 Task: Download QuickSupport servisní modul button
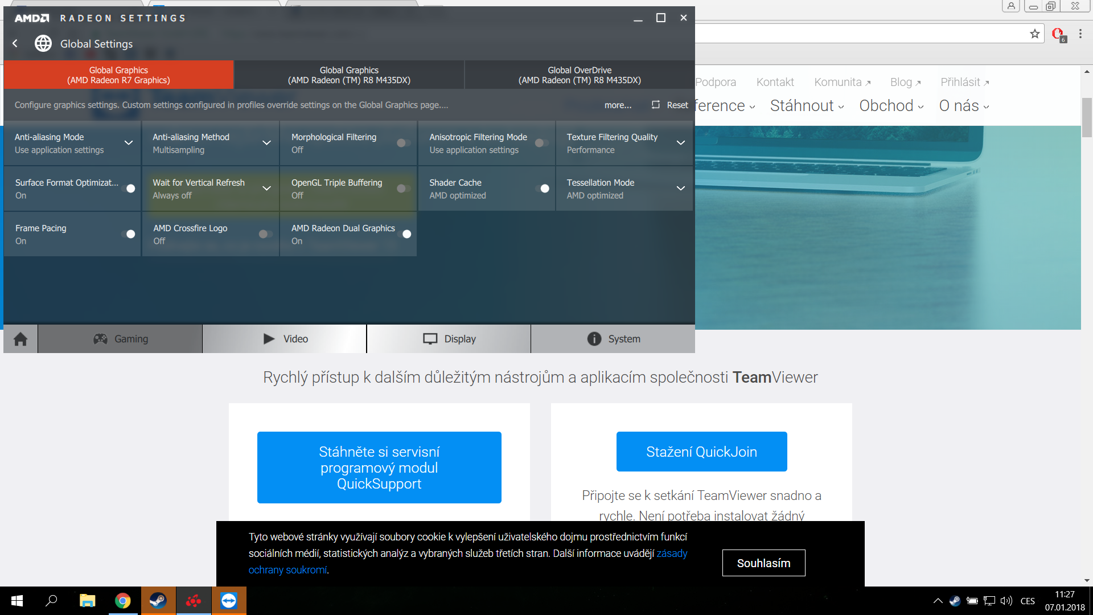tap(379, 468)
